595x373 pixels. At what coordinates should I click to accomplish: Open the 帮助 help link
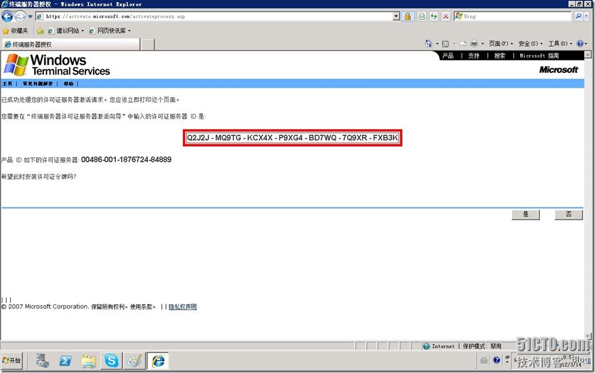[x=68, y=84]
